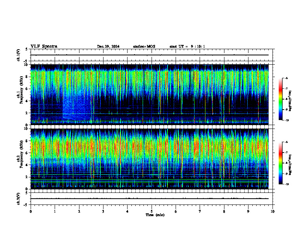
Task: Select the date "Dec. 29, 2024"
Action: click(108, 46)
